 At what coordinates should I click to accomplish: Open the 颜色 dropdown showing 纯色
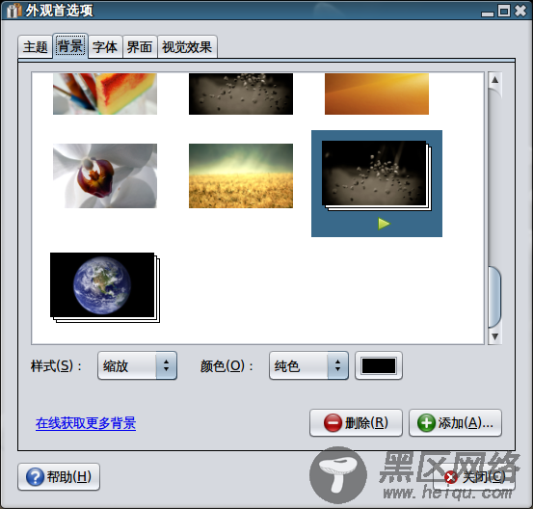coord(308,366)
